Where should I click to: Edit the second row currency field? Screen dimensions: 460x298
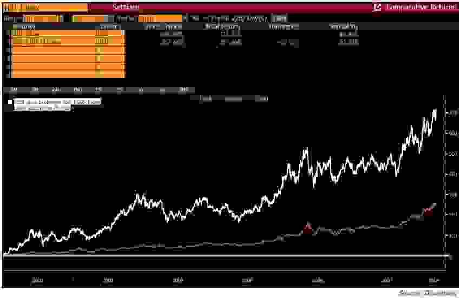click(x=110, y=41)
